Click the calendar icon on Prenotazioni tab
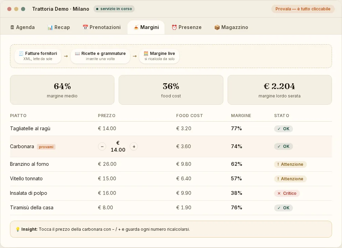Screen dimensions: 342x248 coord(85,27)
